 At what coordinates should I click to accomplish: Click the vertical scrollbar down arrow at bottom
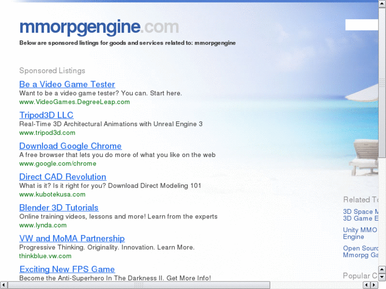[x=382, y=277]
